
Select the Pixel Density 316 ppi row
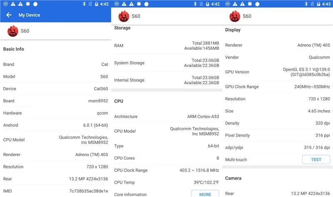(x=278, y=135)
